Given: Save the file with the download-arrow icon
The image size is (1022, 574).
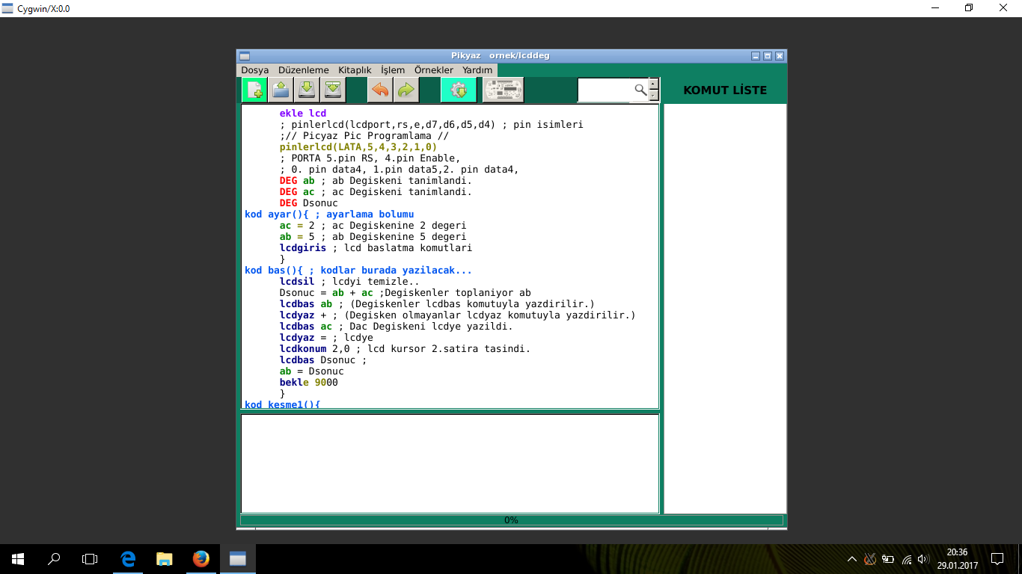Looking at the screenshot, I should click(x=307, y=90).
